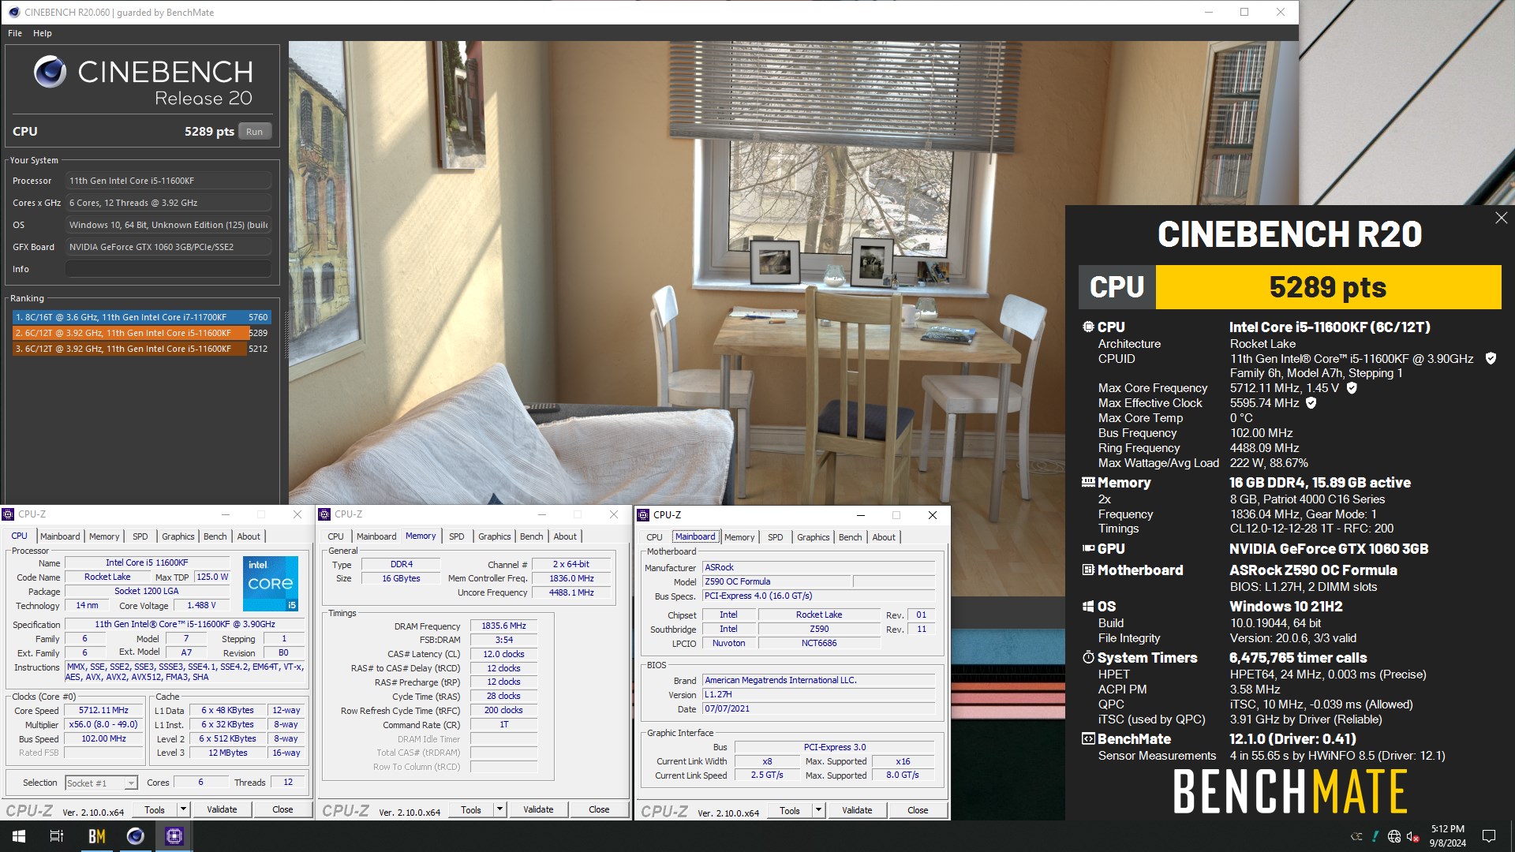Click the Tools button in the mainboard CPU-Z window

coord(790,810)
